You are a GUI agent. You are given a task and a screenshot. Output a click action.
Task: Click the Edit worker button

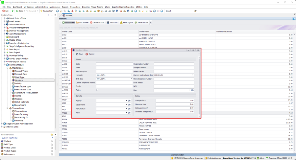[82, 22]
